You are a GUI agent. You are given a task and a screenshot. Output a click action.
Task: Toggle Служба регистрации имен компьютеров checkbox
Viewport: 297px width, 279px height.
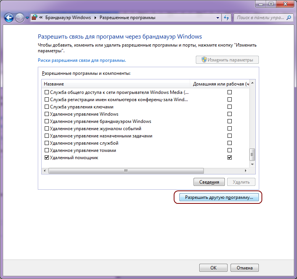pos(47,100)
